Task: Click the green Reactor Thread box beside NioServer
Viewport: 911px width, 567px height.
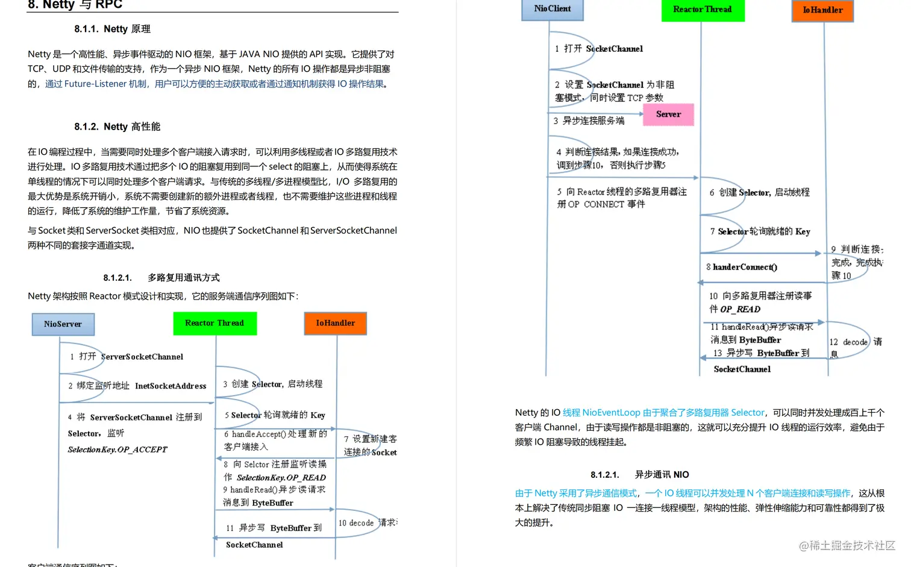Action: 215,324
